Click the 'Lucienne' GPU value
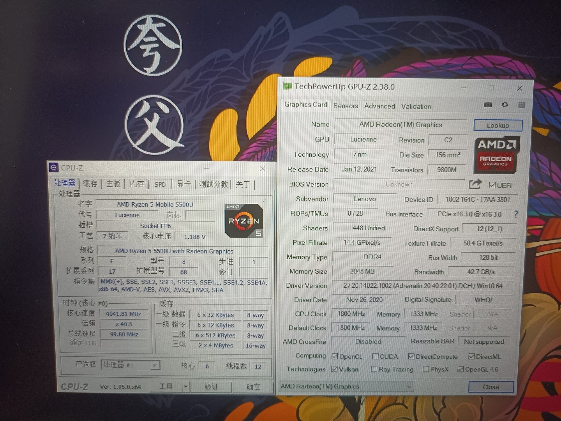The width and height of the screenshot is (561, 421). tap(363, 140)
